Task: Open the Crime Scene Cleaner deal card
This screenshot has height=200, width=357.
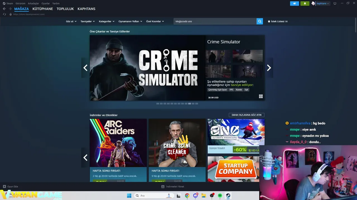Action: coord(177,150)
